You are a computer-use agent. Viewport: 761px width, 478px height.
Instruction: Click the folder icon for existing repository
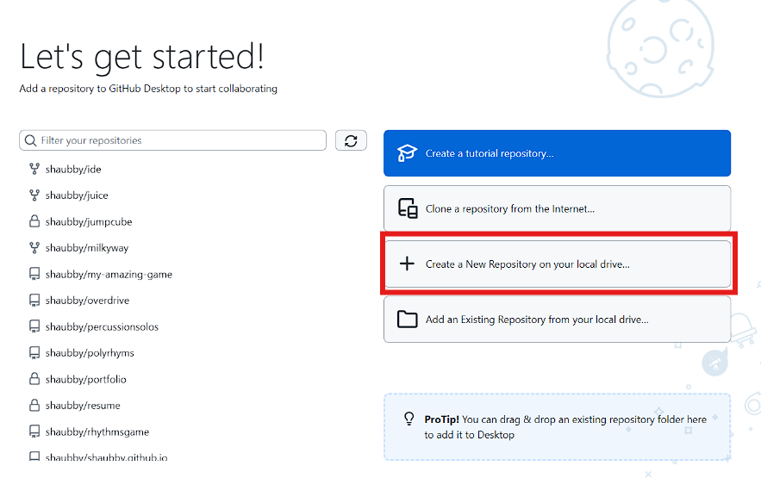(x=407, y=320)
